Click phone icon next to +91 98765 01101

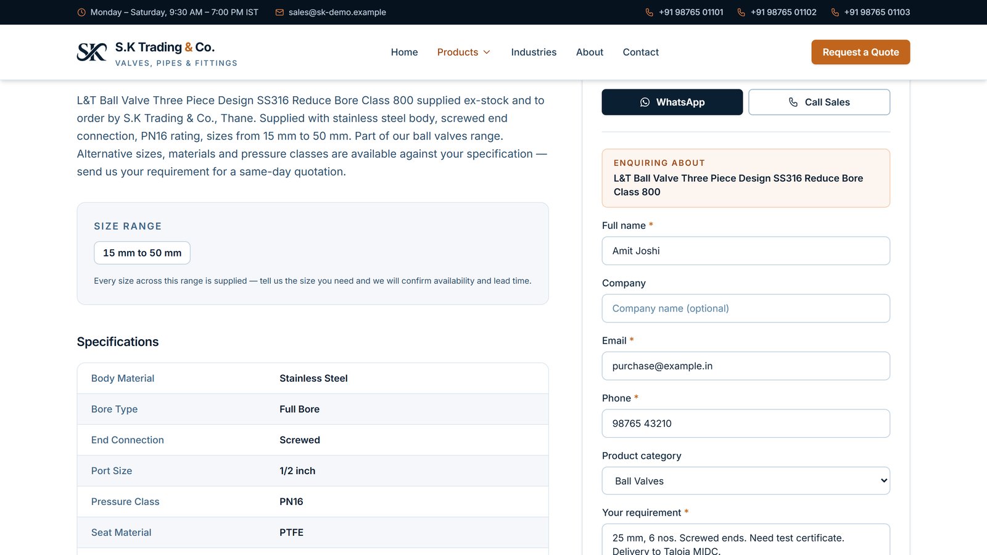(650, 12)
